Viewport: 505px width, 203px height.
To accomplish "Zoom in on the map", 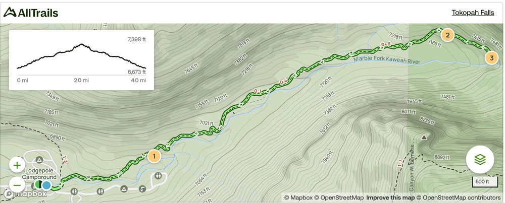I will pyautogui.click(x=17, y=165).
